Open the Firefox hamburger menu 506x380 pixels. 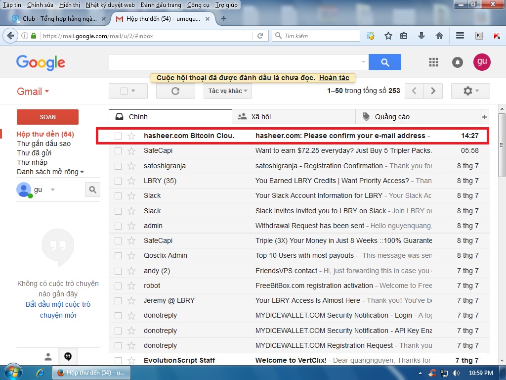tap(460, 36)
